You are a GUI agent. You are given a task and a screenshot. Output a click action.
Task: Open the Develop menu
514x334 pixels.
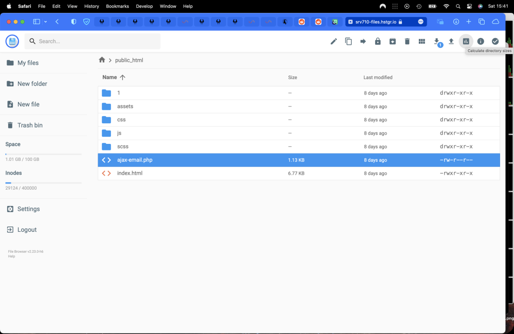[144, 6]
